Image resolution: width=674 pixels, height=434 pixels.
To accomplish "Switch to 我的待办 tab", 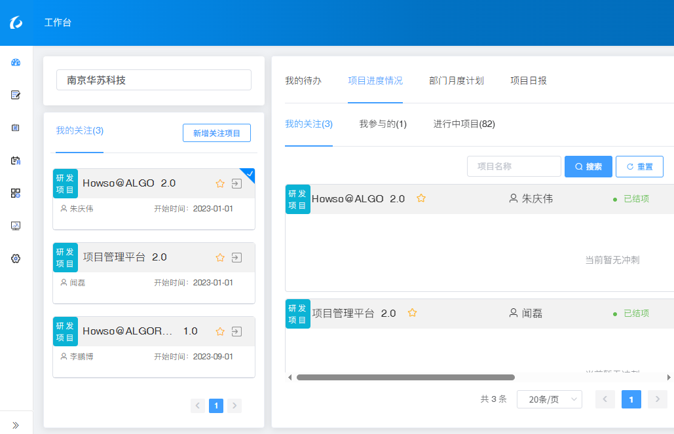I will pyautogui.click(x=303, y=81).
